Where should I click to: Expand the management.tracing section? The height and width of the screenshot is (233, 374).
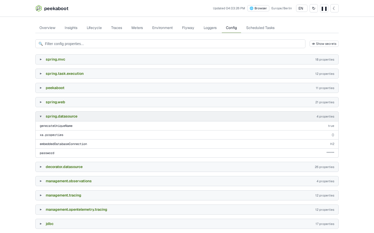[x=187, y=195]
